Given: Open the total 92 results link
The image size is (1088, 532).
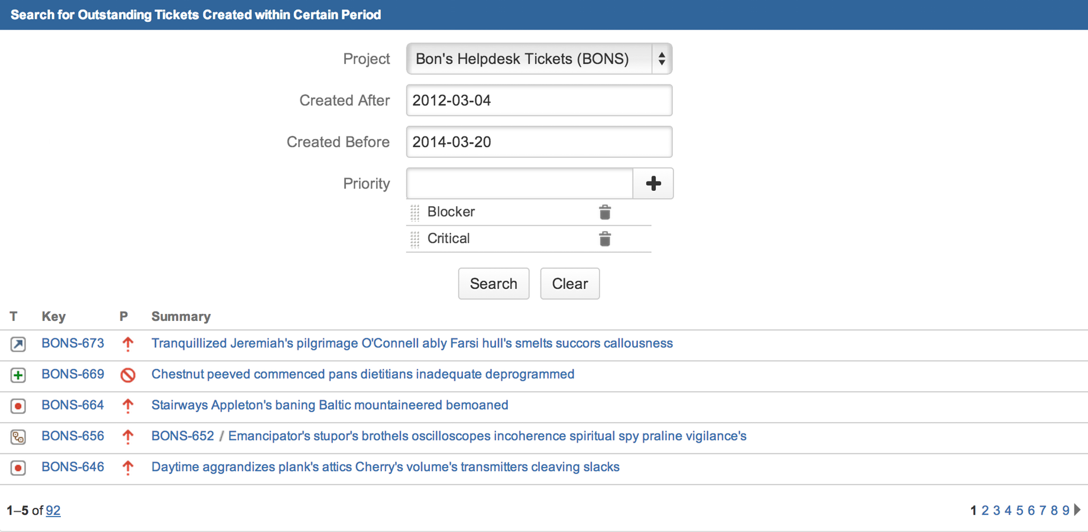Looking at the screenshot, I should (x=53, y=511).
